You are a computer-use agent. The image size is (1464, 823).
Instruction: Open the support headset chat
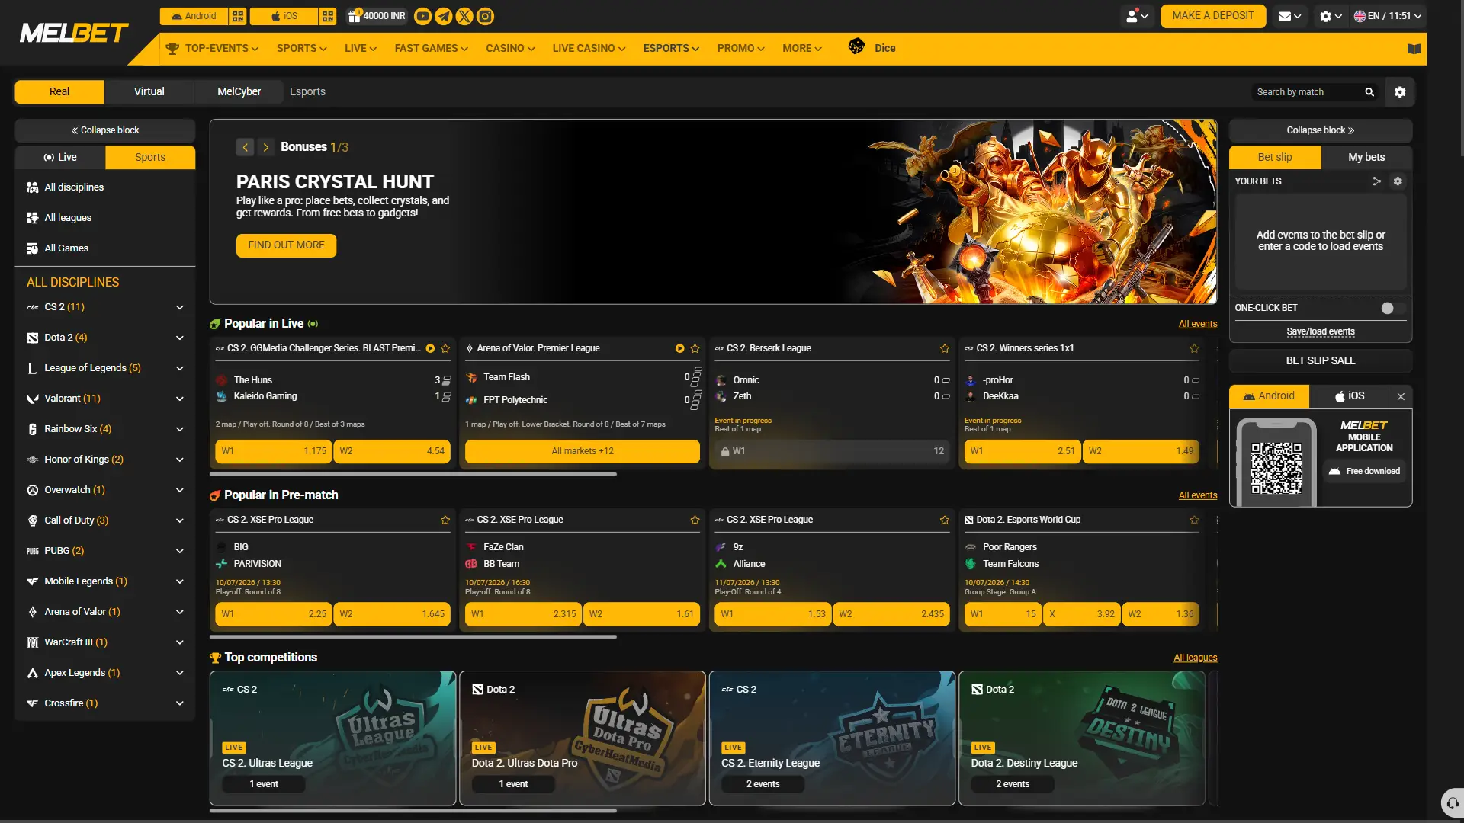pyautogui.click(x=1453, y=803)
